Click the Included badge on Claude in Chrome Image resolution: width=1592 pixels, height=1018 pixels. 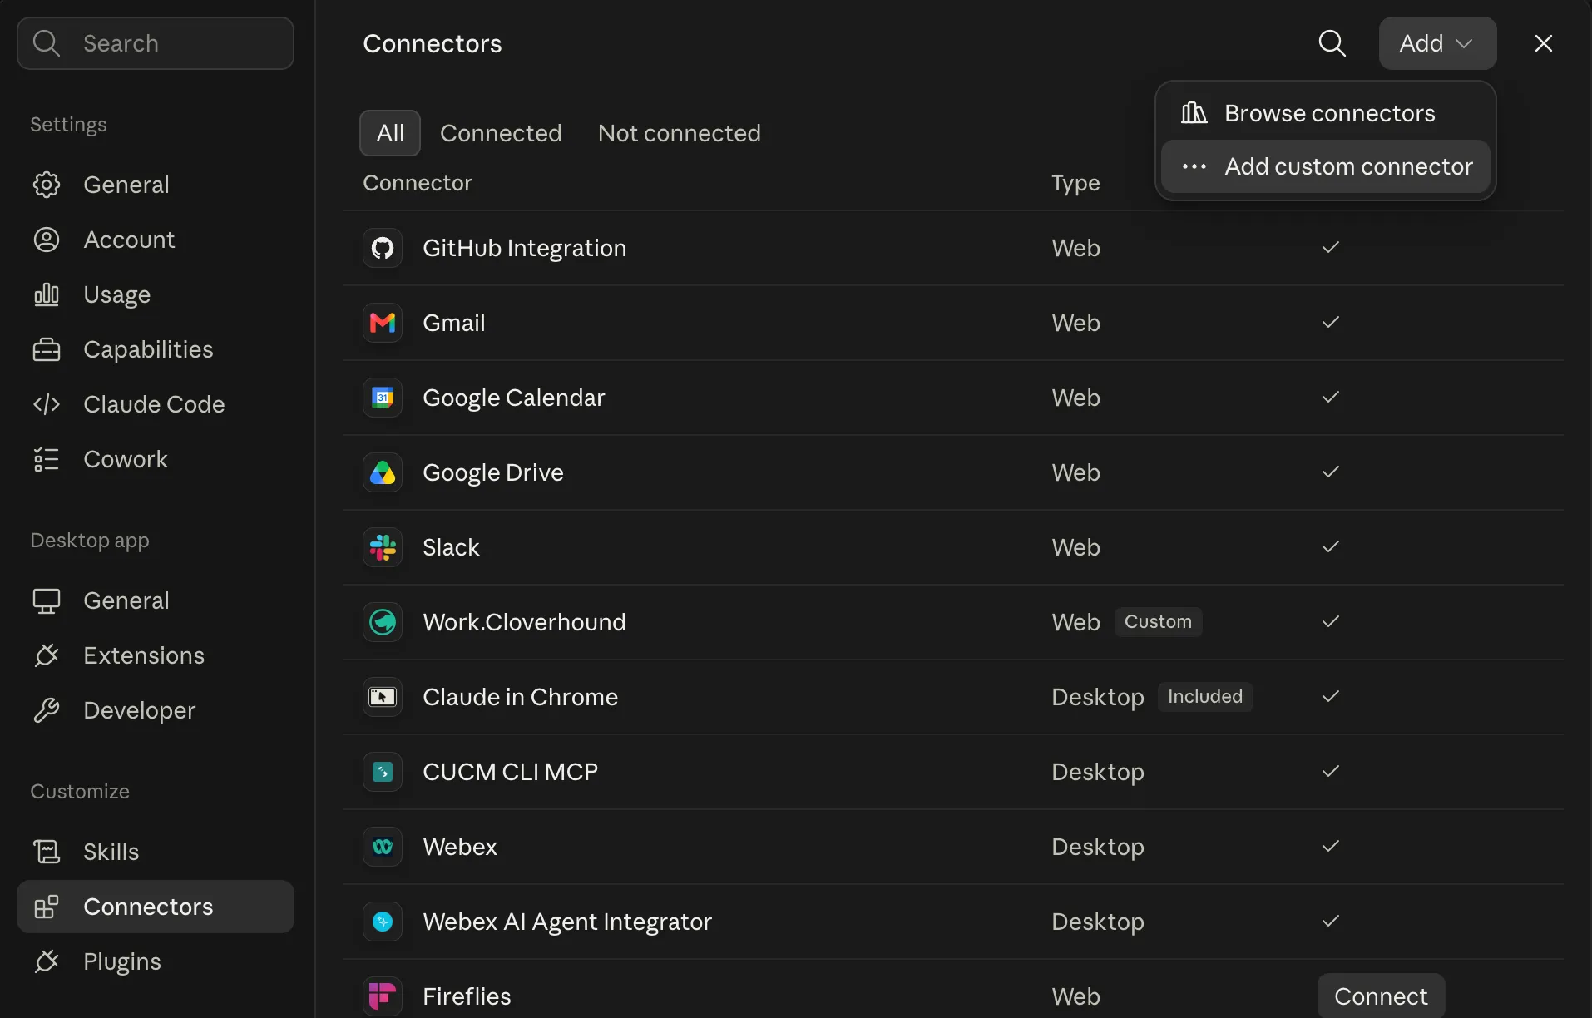click(1205, 697)
